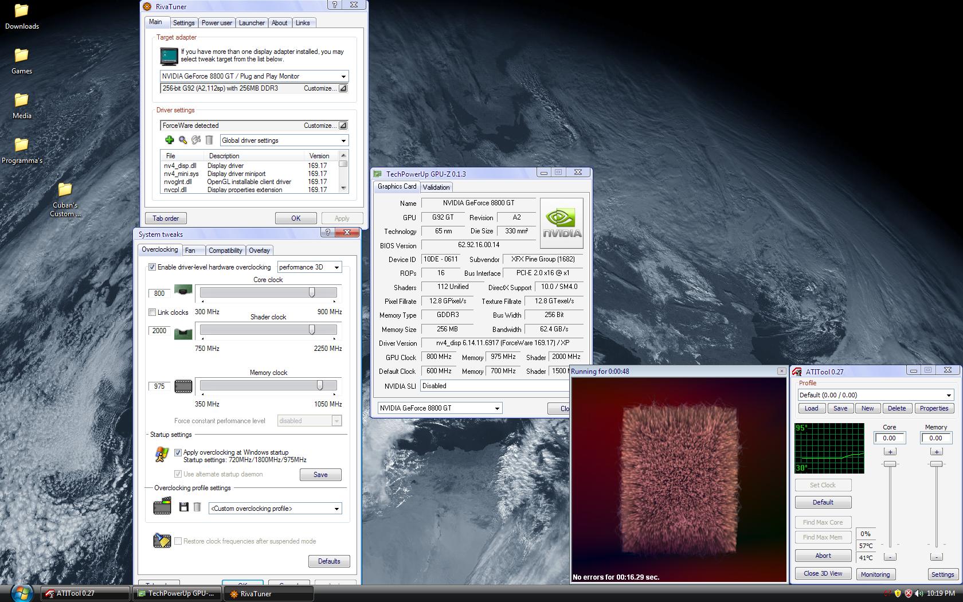Open the Games desktop folder
The image size is (963, 602).
[x=22, y=61]
